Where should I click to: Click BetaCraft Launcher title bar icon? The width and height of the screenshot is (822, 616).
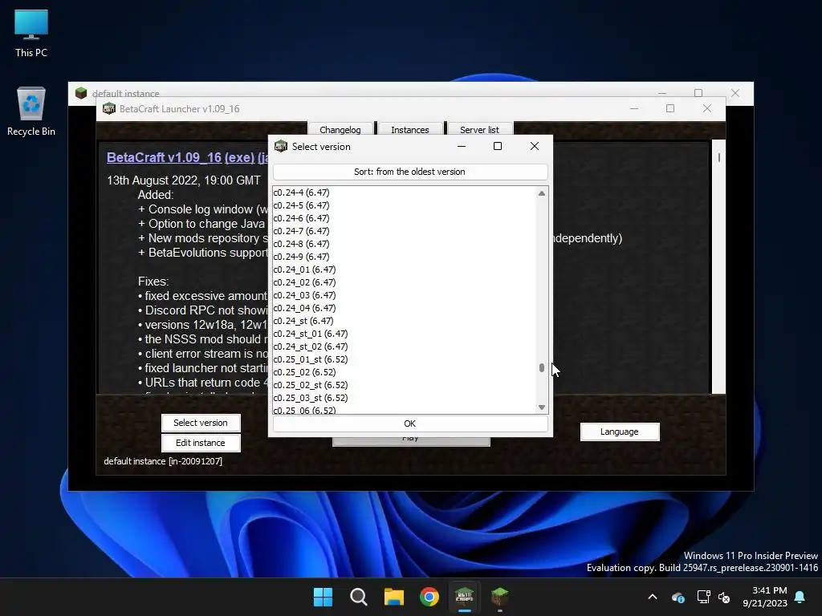coord(109,108)
